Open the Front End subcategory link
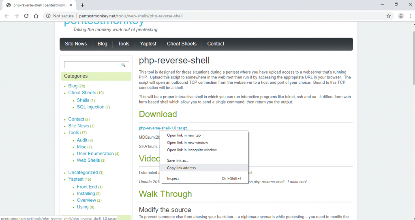The image size is (415, 220). point(87,187)
